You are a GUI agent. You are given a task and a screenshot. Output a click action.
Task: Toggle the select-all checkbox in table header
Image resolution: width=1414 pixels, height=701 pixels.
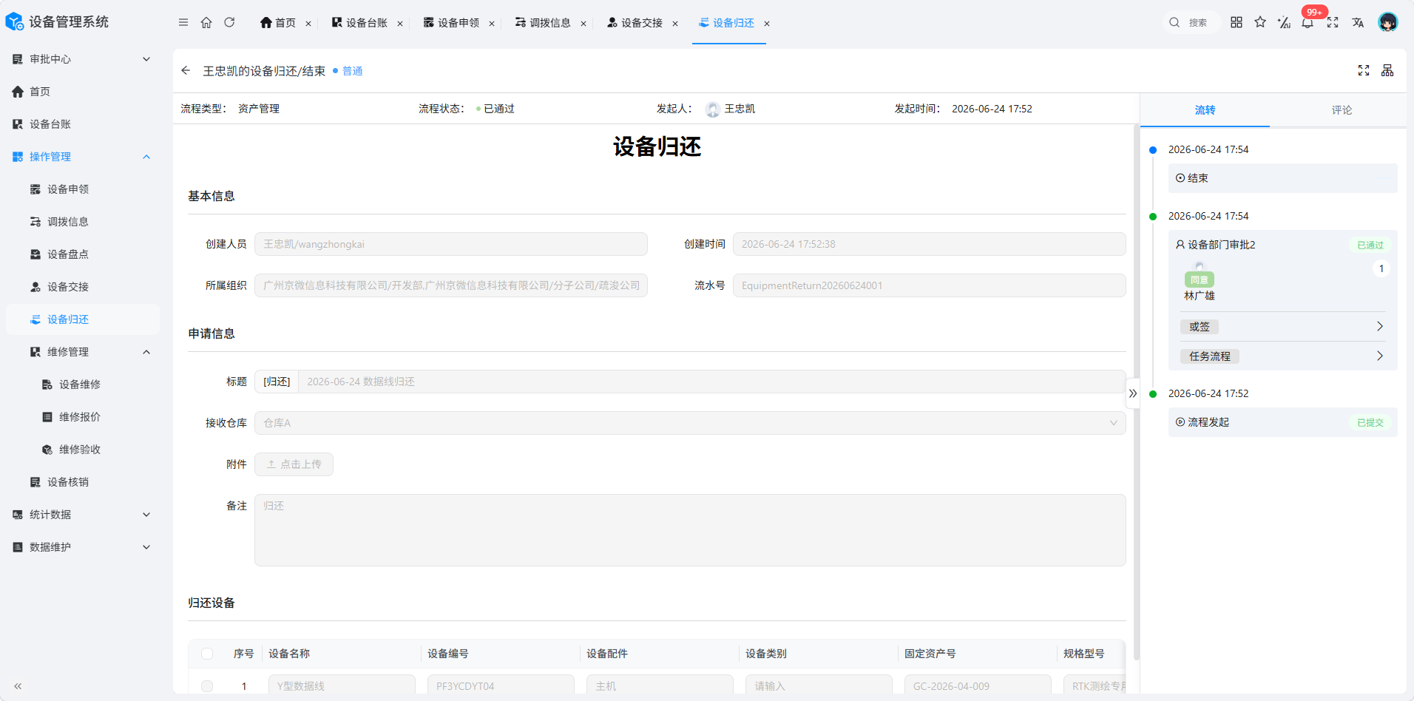(207, 654)
